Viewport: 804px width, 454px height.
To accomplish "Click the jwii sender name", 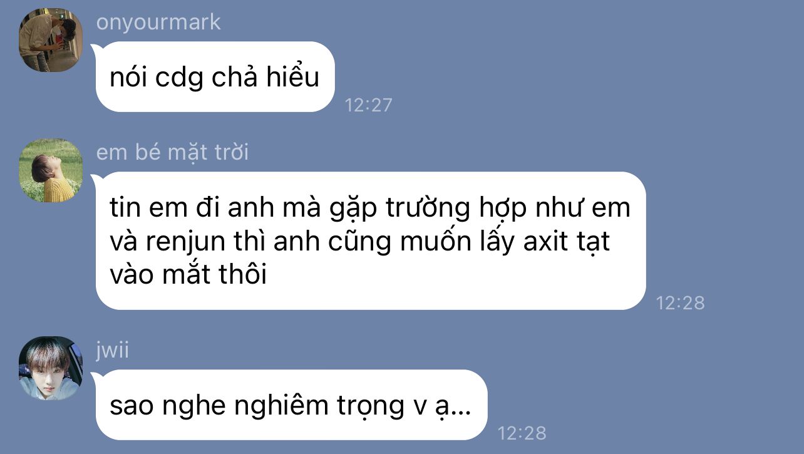I will tap(113, 350).
